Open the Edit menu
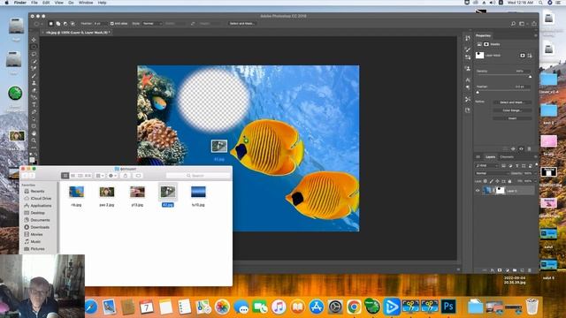 tap(46, 3)
